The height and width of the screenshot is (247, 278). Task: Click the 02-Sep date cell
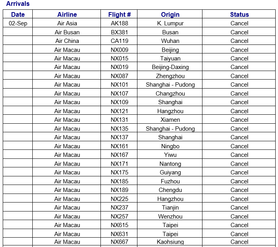pos(18,23)
